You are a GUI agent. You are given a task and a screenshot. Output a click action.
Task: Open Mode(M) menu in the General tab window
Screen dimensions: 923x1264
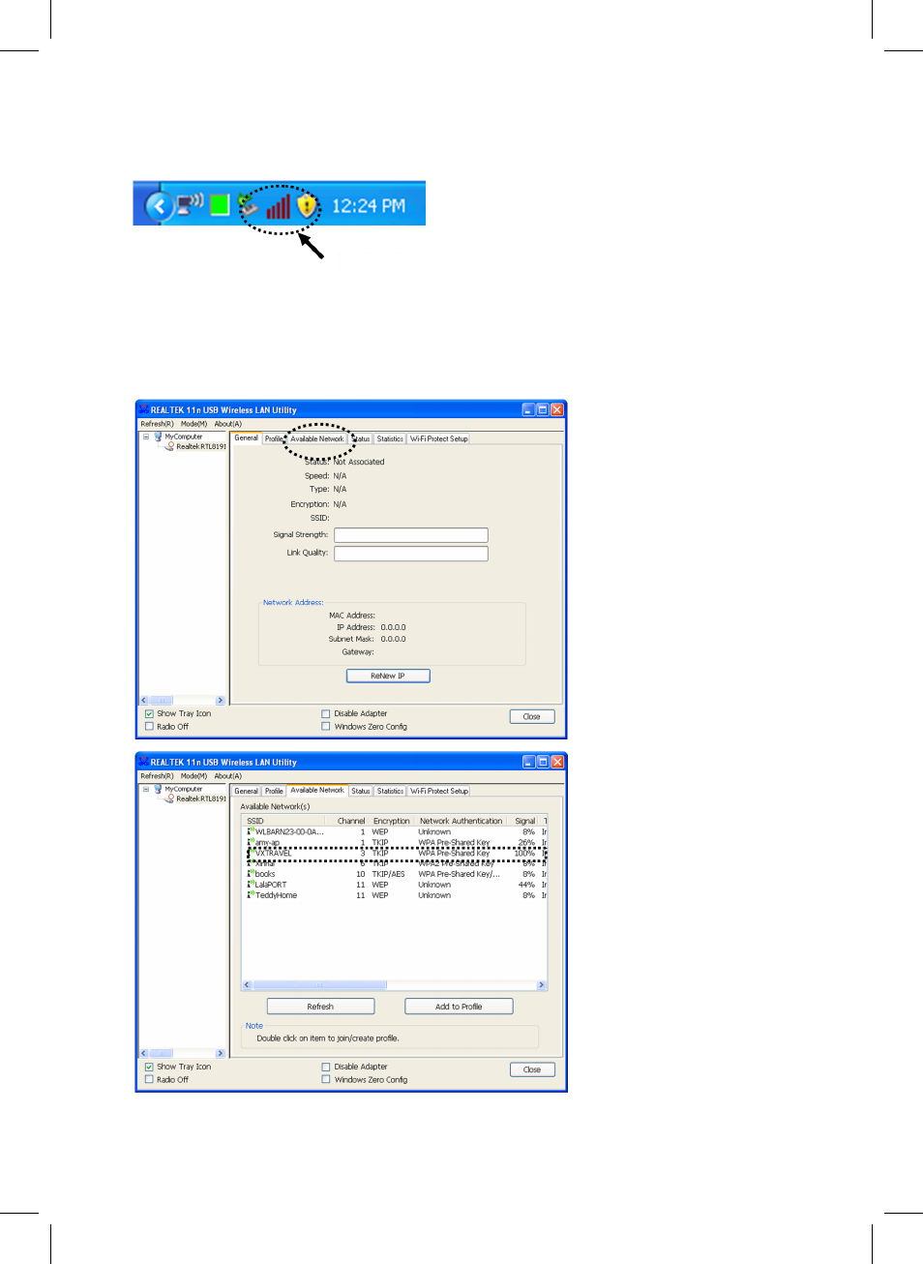194,424
